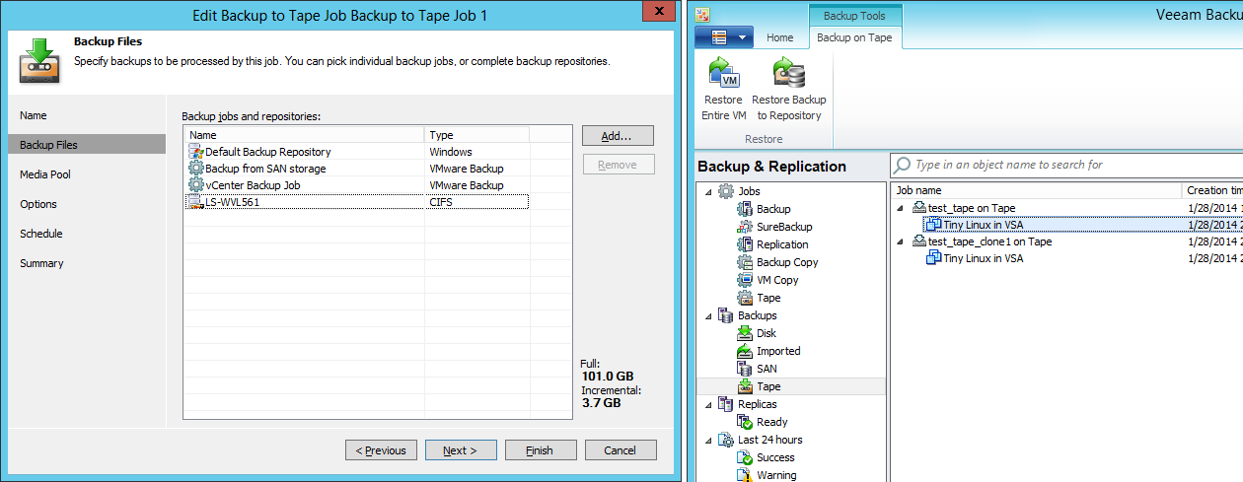Screen dimensions: 1243x482
Task: Click the object name search field
Action: pos(1066,165)
